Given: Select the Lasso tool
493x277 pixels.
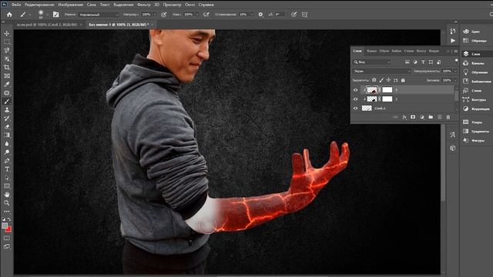Looking at the screenshot, I should (7, 50).
